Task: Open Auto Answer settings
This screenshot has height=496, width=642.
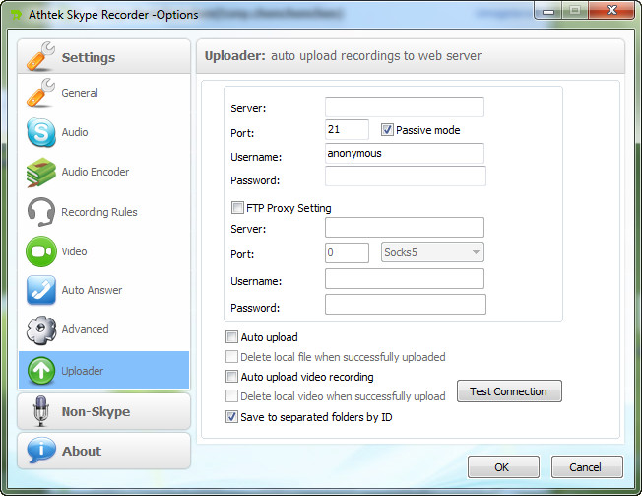Action: pyautogui.click(x=104, y=290)
